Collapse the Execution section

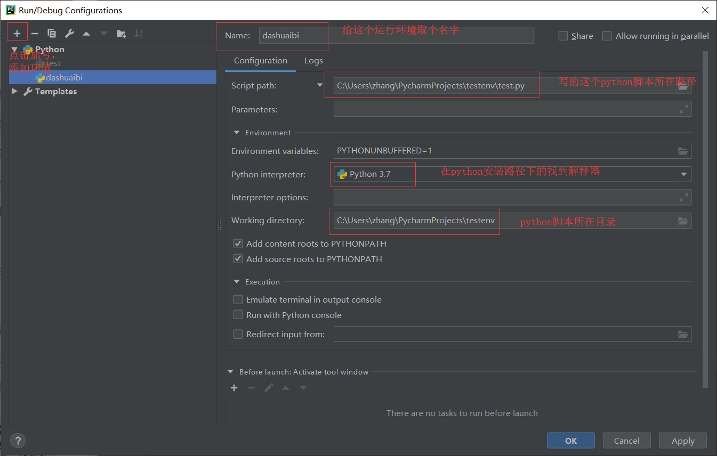point(237,281)
